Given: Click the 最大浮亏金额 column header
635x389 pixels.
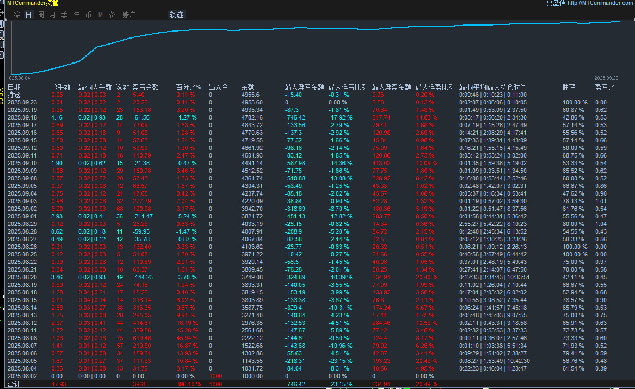Looking at the screenshot, I should click(304, 87).
